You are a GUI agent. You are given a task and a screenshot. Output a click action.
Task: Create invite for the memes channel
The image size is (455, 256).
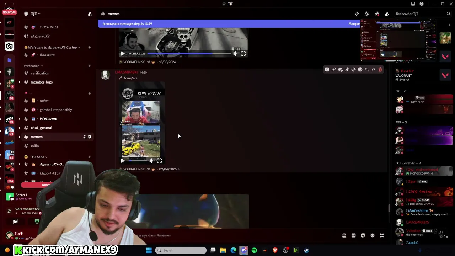85,137
